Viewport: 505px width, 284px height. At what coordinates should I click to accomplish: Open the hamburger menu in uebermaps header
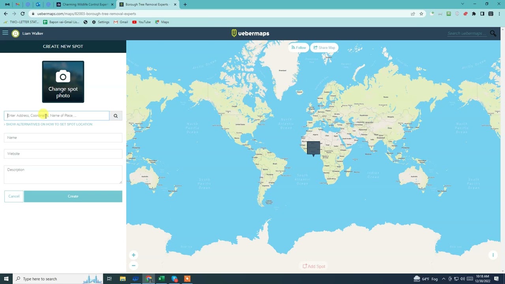[x=5, y=33]
